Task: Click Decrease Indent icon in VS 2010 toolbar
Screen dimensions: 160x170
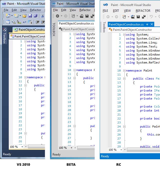Action: pos(37,22)
